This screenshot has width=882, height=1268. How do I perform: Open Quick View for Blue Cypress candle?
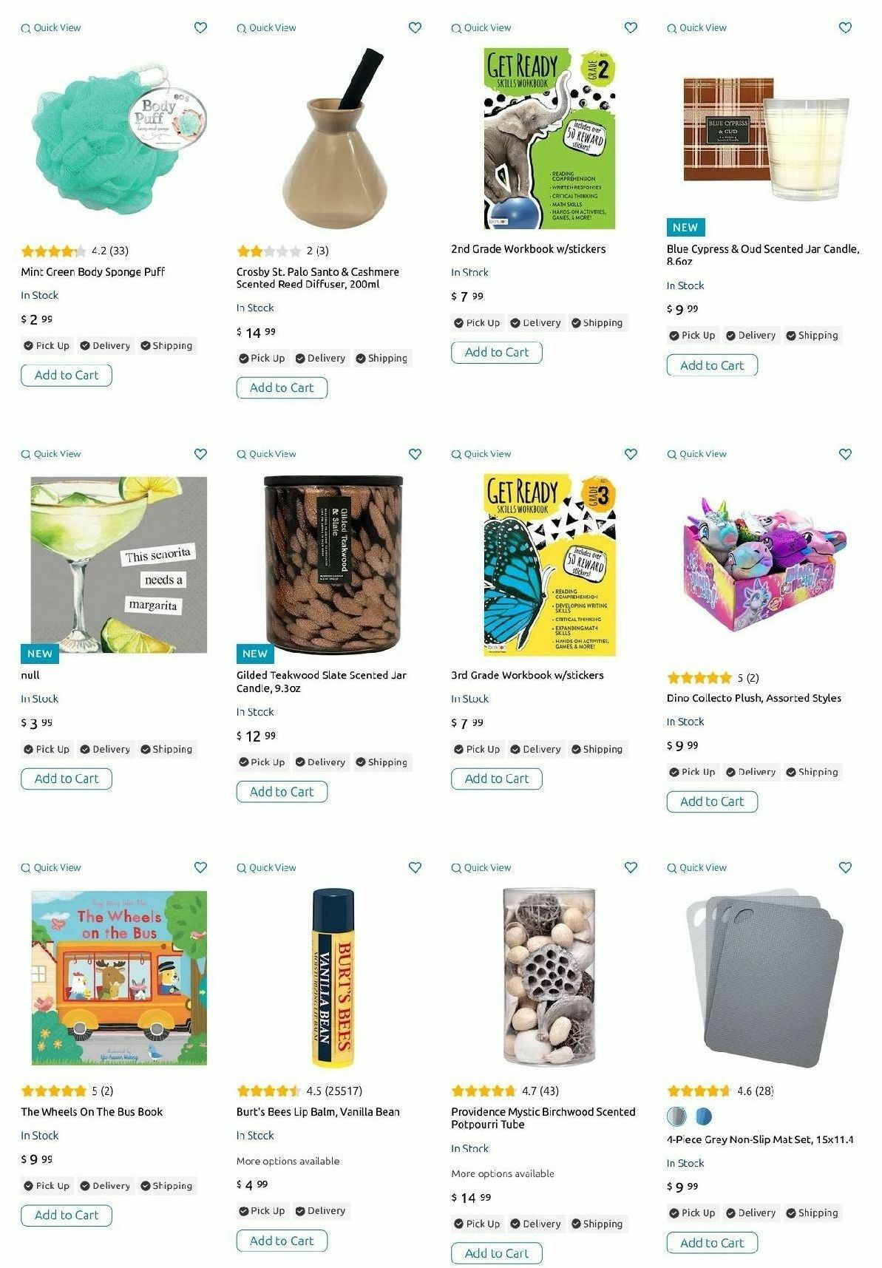click(x=696, y=28)
